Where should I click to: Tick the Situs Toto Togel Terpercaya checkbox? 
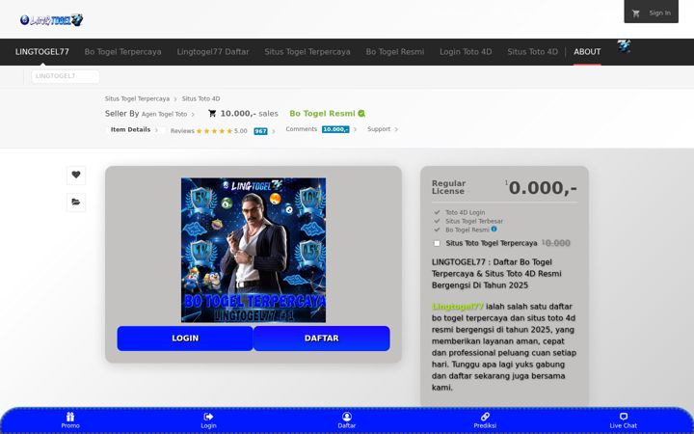click(x=437, y=243)
